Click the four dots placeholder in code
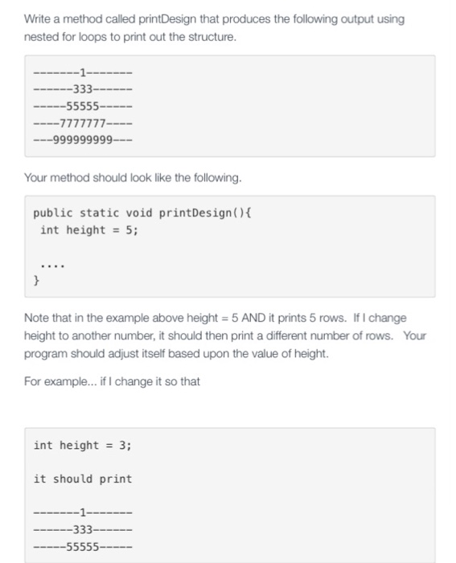The image size is (456, 563). (52, 266)
